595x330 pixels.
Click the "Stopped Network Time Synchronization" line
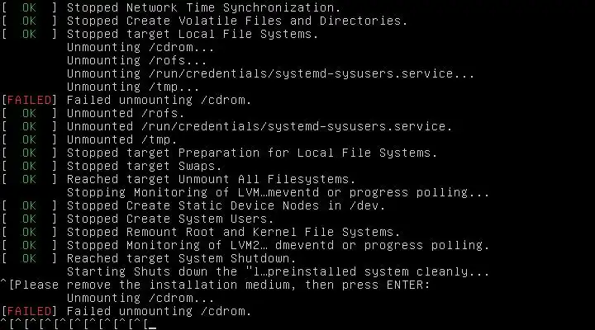[x=203, y=7]
